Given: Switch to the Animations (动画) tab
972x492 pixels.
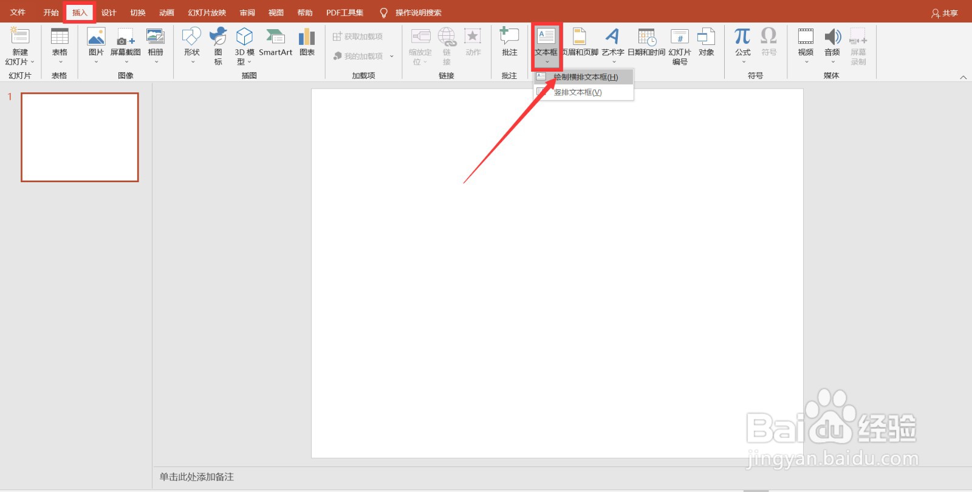Looking at the screenshot, I should [x=166, y=13].
